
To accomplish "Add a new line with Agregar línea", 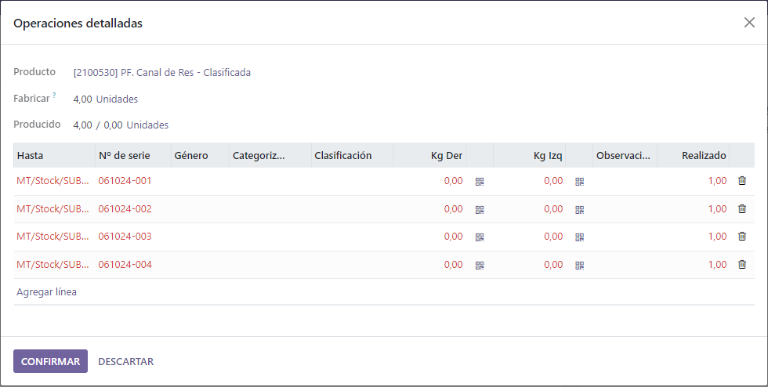I will pos(46,292).
